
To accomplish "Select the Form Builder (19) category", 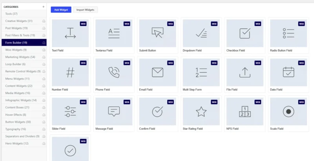I will 24,43.
